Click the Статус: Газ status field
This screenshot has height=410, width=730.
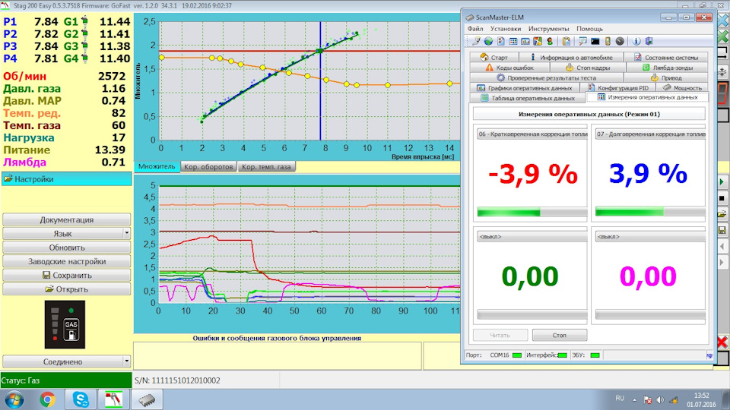pos(66,380)
